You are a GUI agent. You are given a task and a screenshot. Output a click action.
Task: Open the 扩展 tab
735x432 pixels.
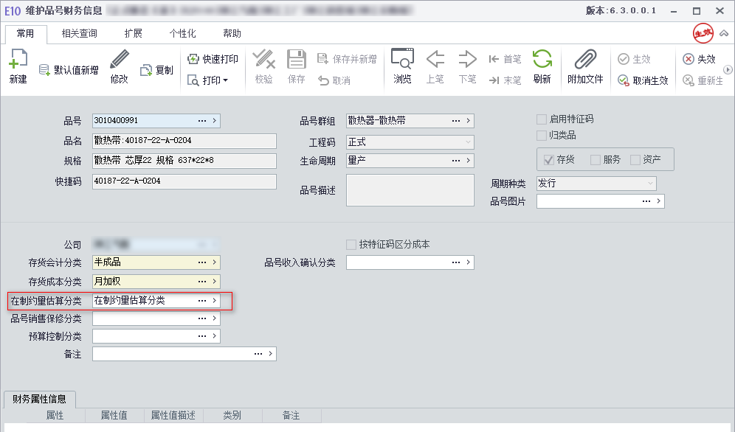[x=133, y=33]
